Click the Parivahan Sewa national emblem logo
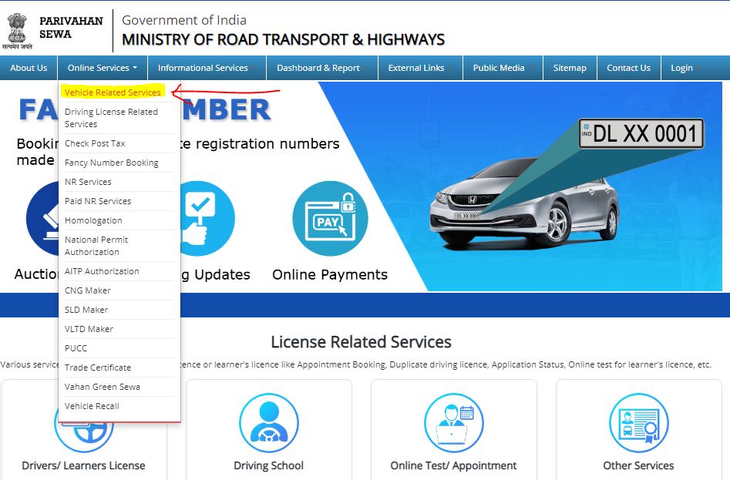 [19, 29]
